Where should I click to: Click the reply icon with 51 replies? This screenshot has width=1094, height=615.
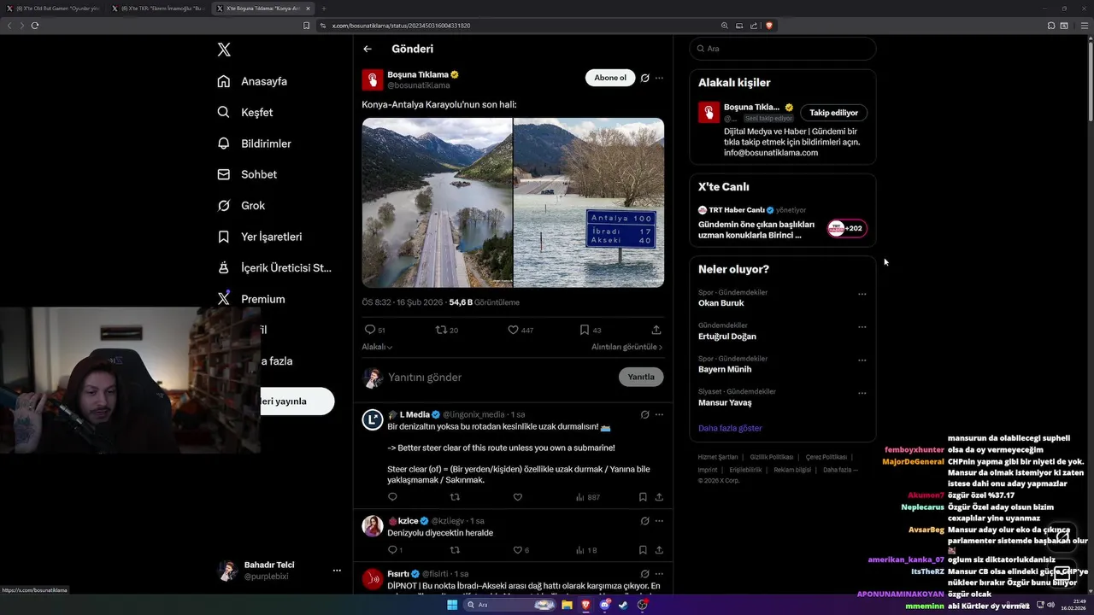point(370,330)
